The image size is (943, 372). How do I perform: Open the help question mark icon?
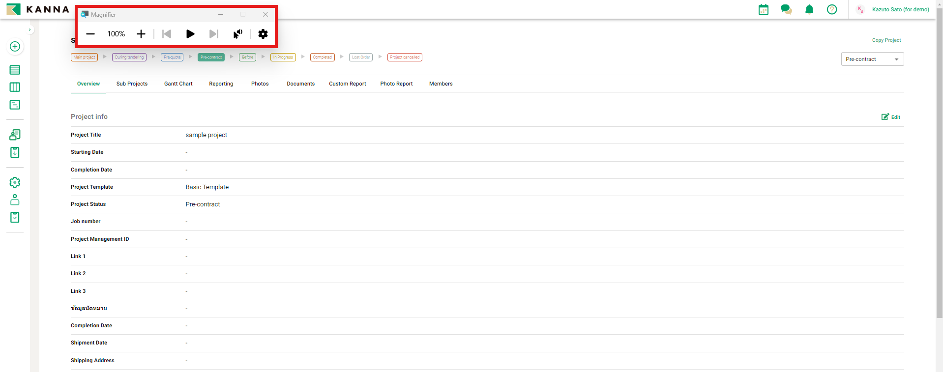point(832,9)
